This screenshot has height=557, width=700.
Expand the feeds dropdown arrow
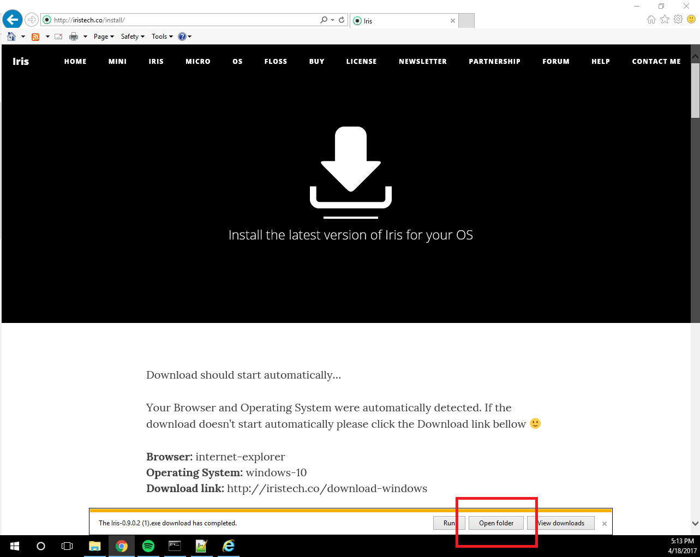point(47,37)
